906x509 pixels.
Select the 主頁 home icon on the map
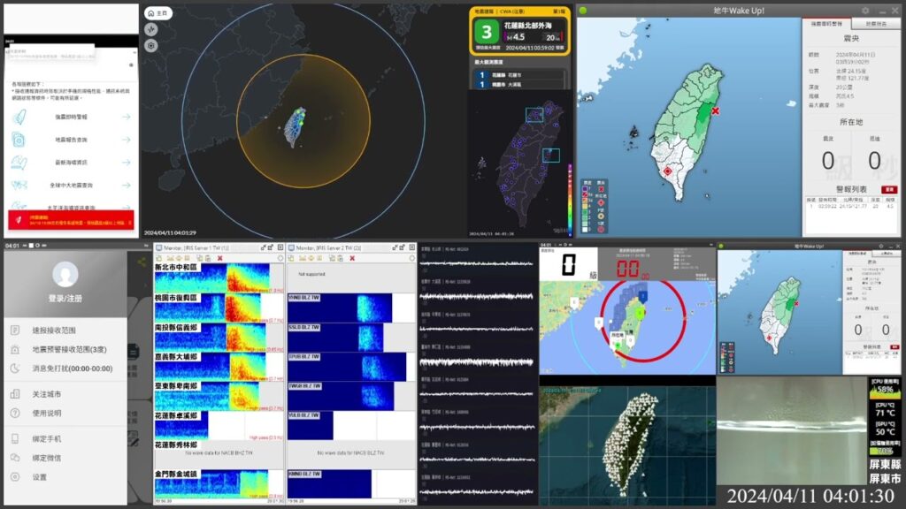(x=150, y=13)
